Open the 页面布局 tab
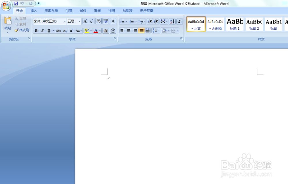Screen dimensions: 288x184 (51, 11)
